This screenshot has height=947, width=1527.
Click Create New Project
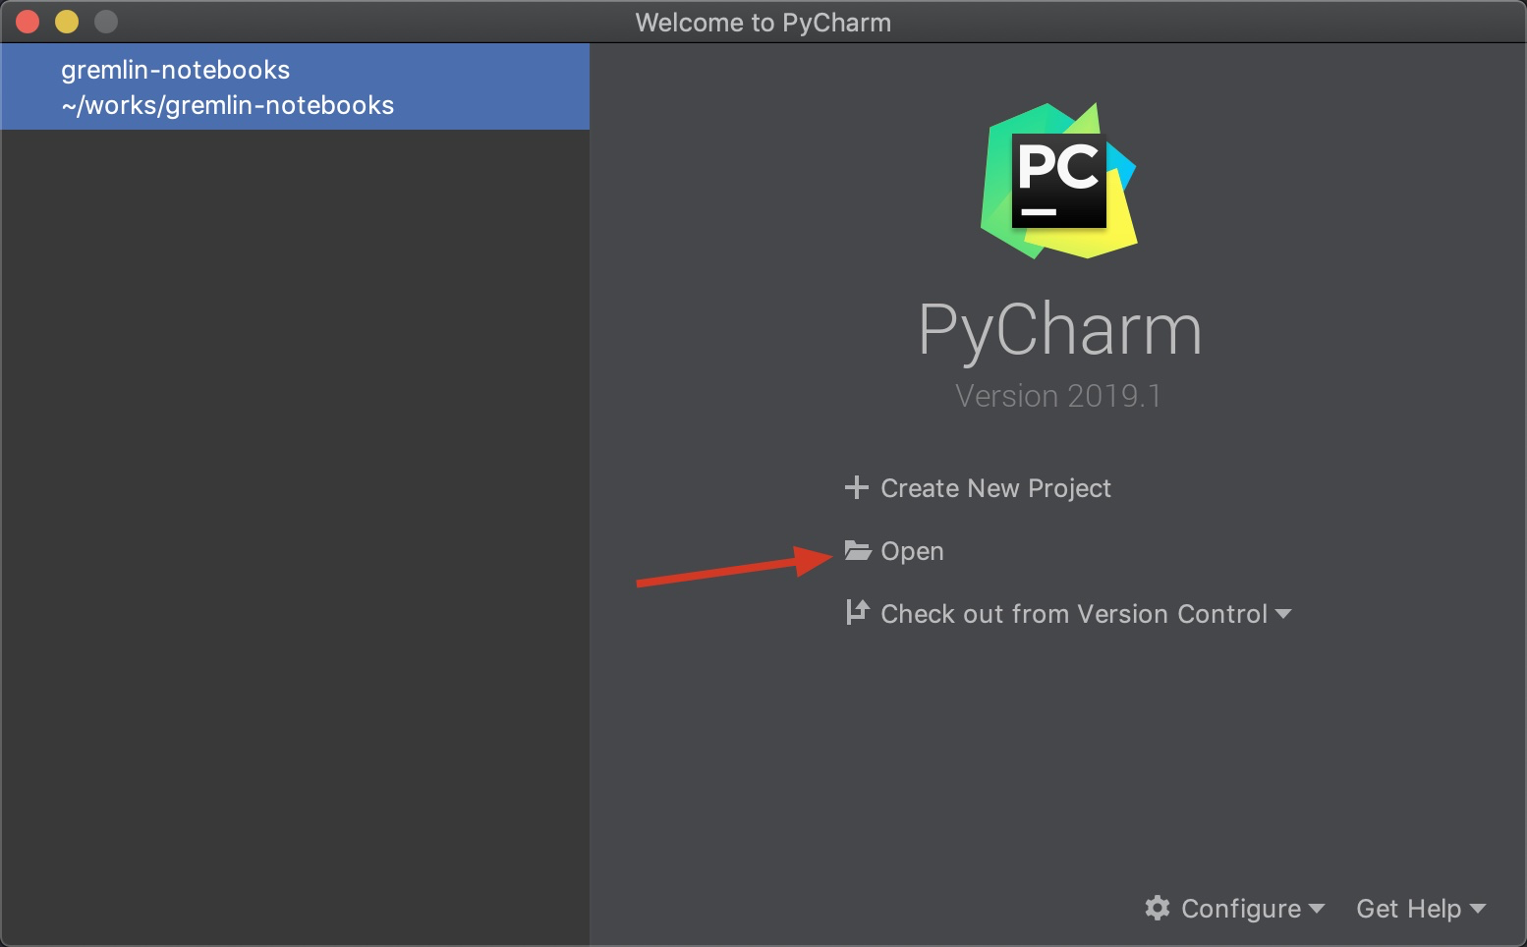tap(995, 488)
